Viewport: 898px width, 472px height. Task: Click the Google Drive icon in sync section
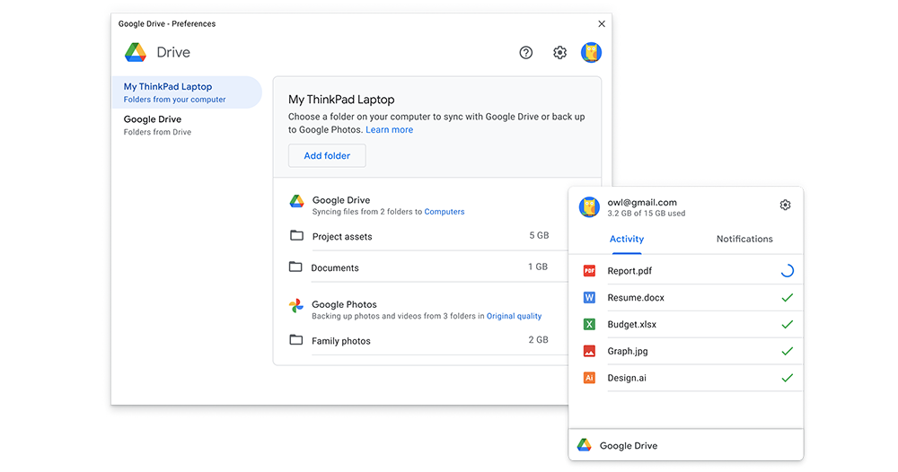point(296,201)
